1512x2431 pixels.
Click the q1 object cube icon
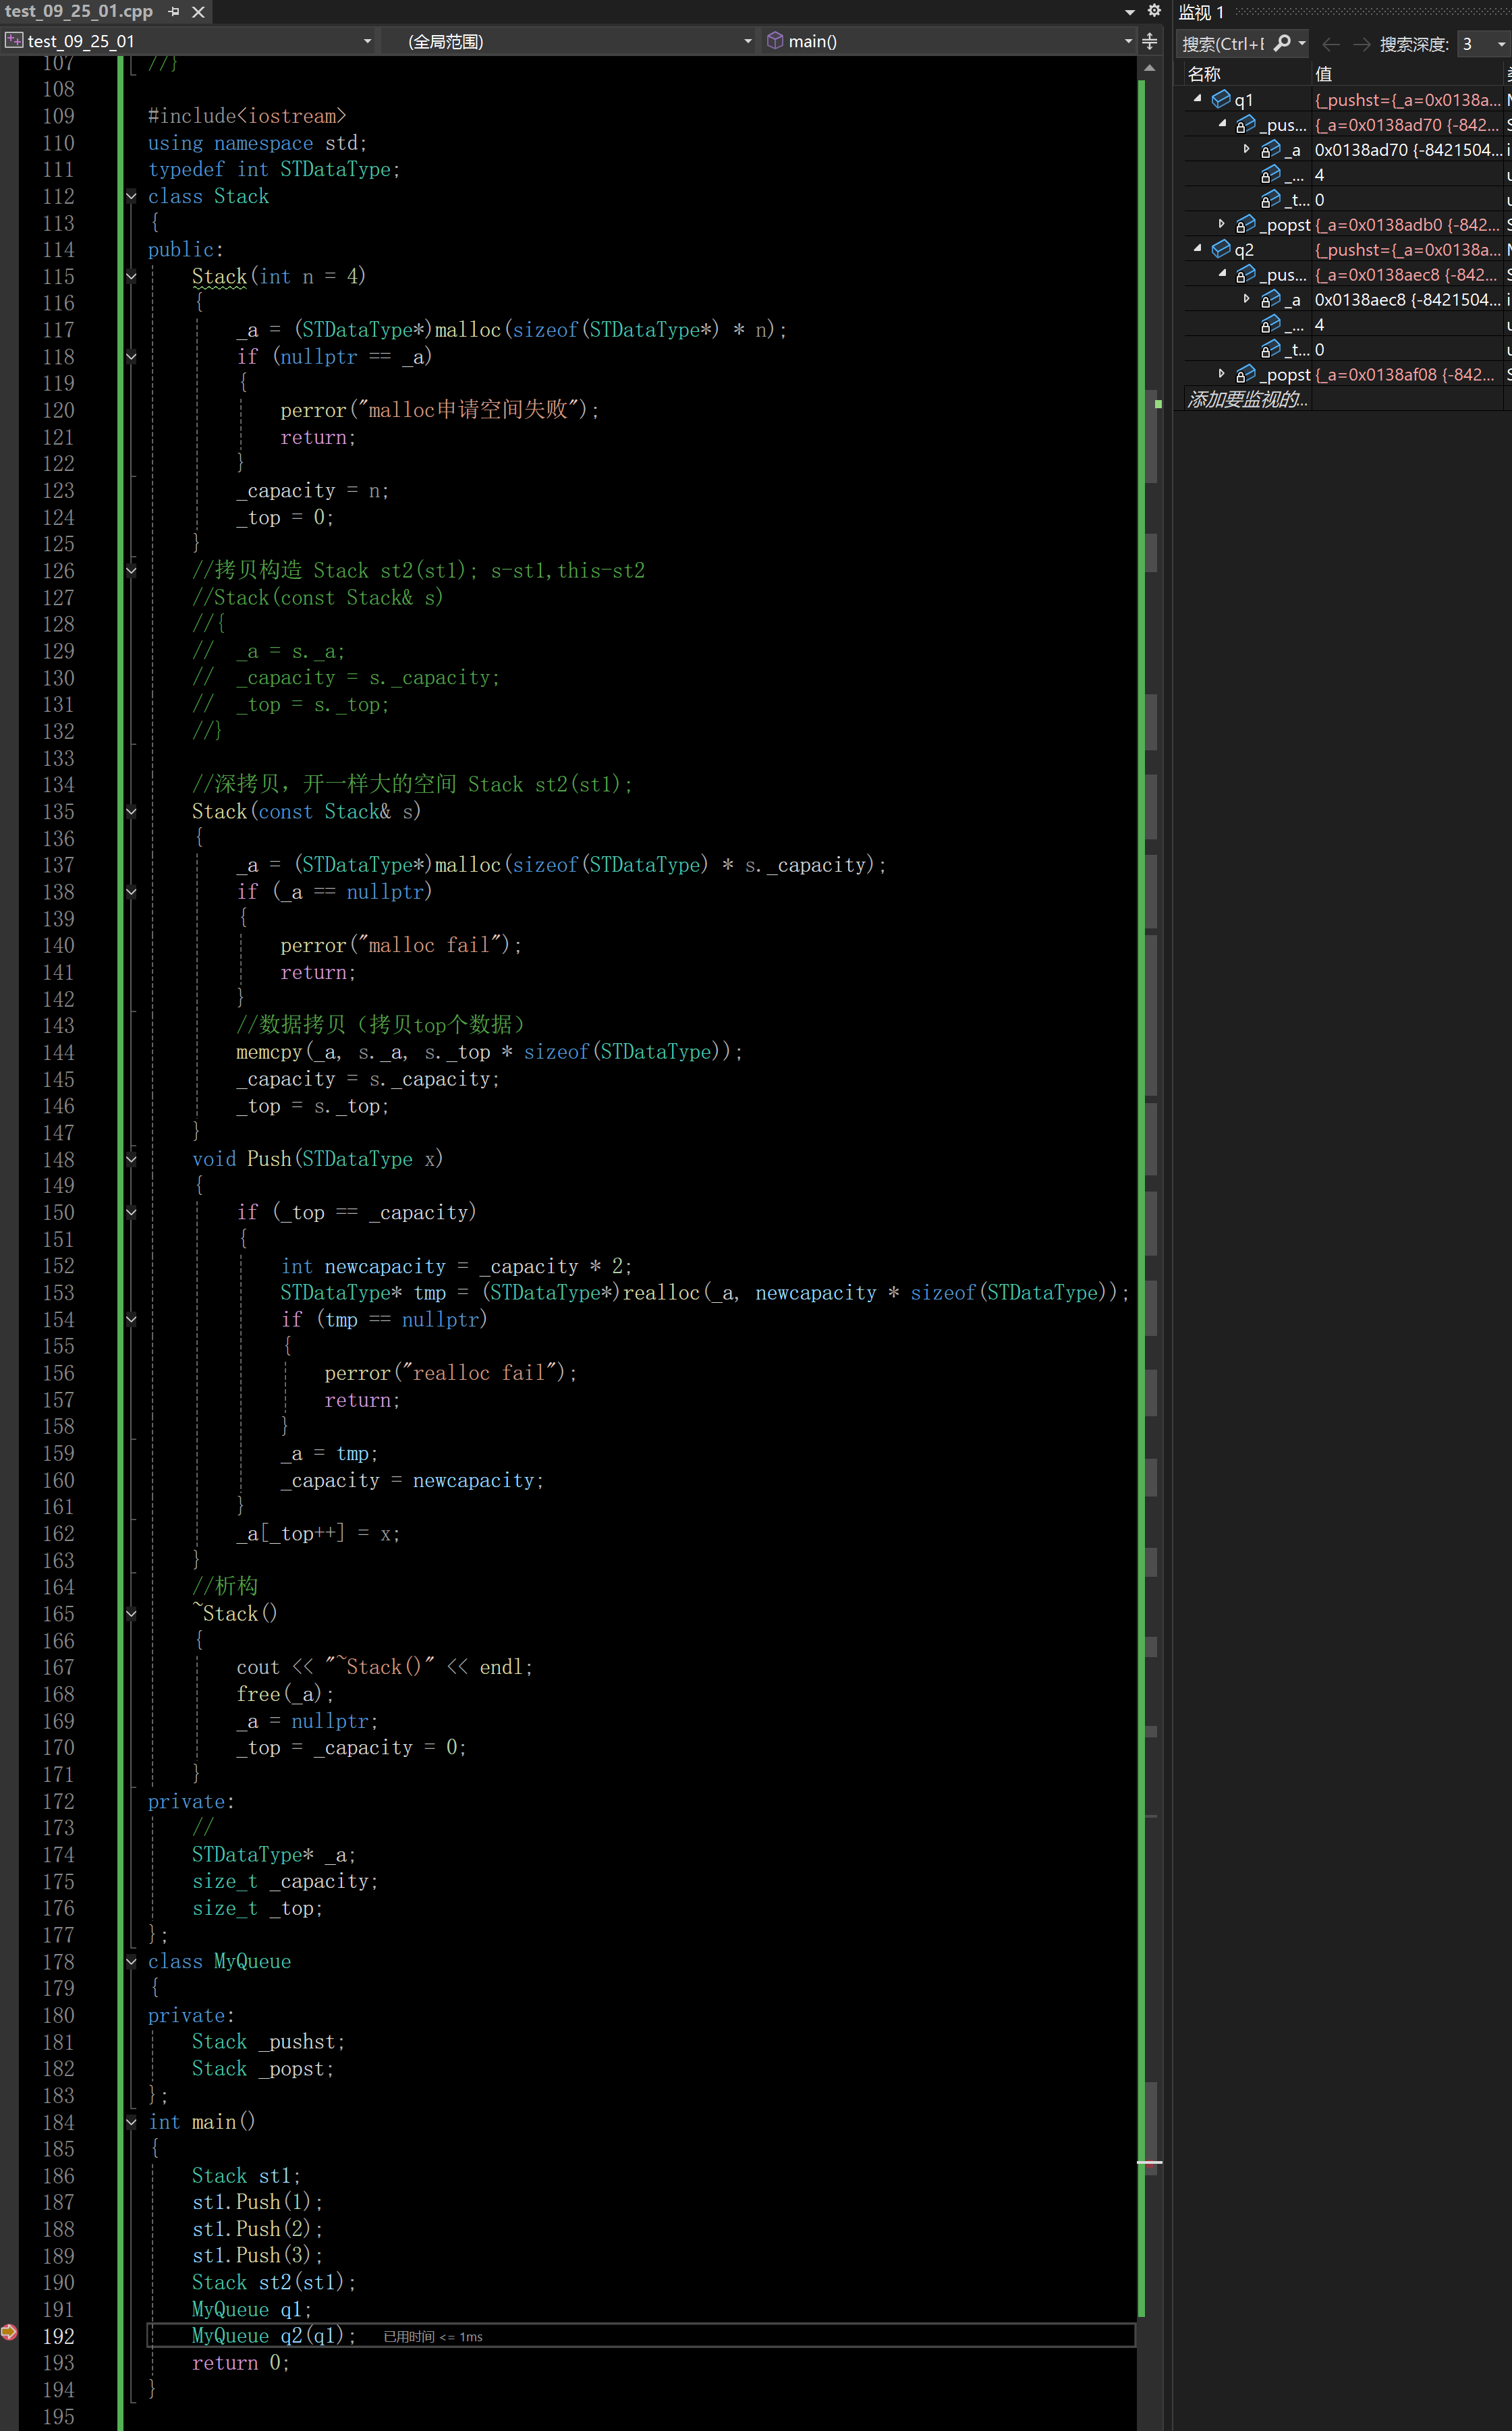(x=1221, y=99)
